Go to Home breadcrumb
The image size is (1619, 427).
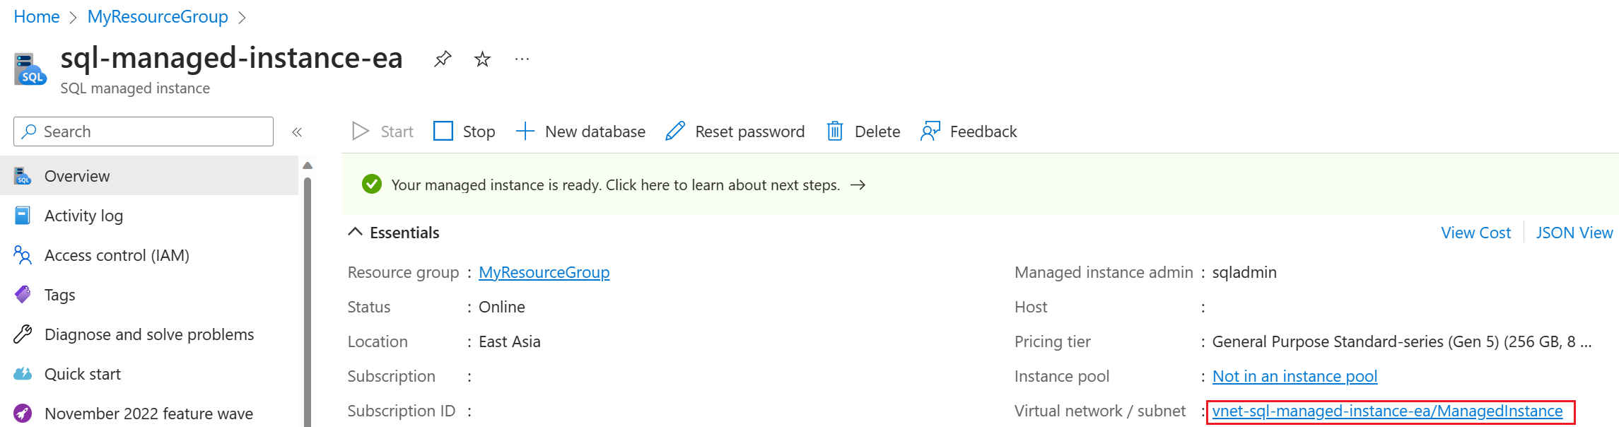pos(37,17)
